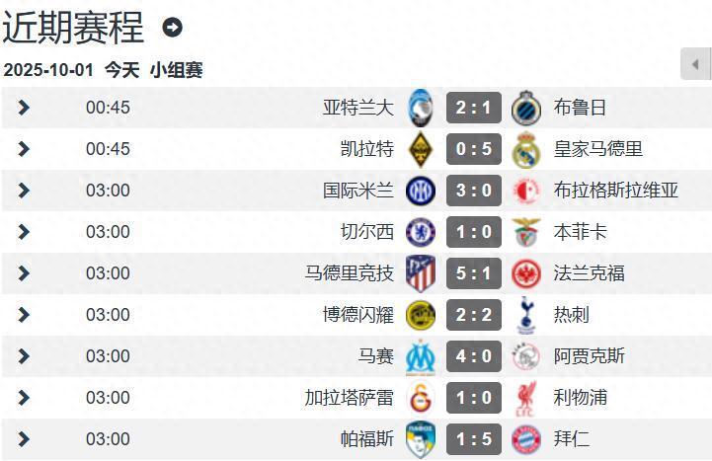Click the Marseille club logo
Image resolution: width=712 pixels, height=461 pixels.
[420, 356]
